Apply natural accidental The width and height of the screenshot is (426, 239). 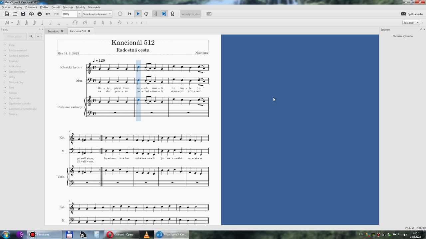pos(103,23)
